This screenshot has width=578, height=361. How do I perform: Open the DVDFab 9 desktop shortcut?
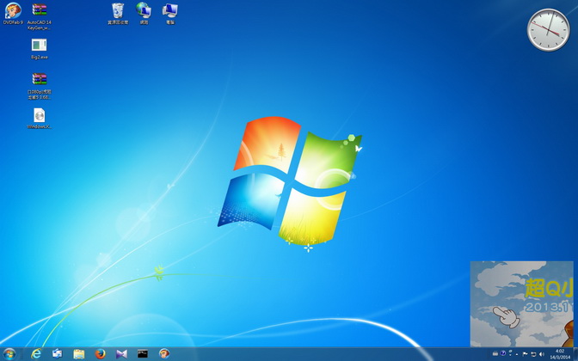tap(13, 13)
